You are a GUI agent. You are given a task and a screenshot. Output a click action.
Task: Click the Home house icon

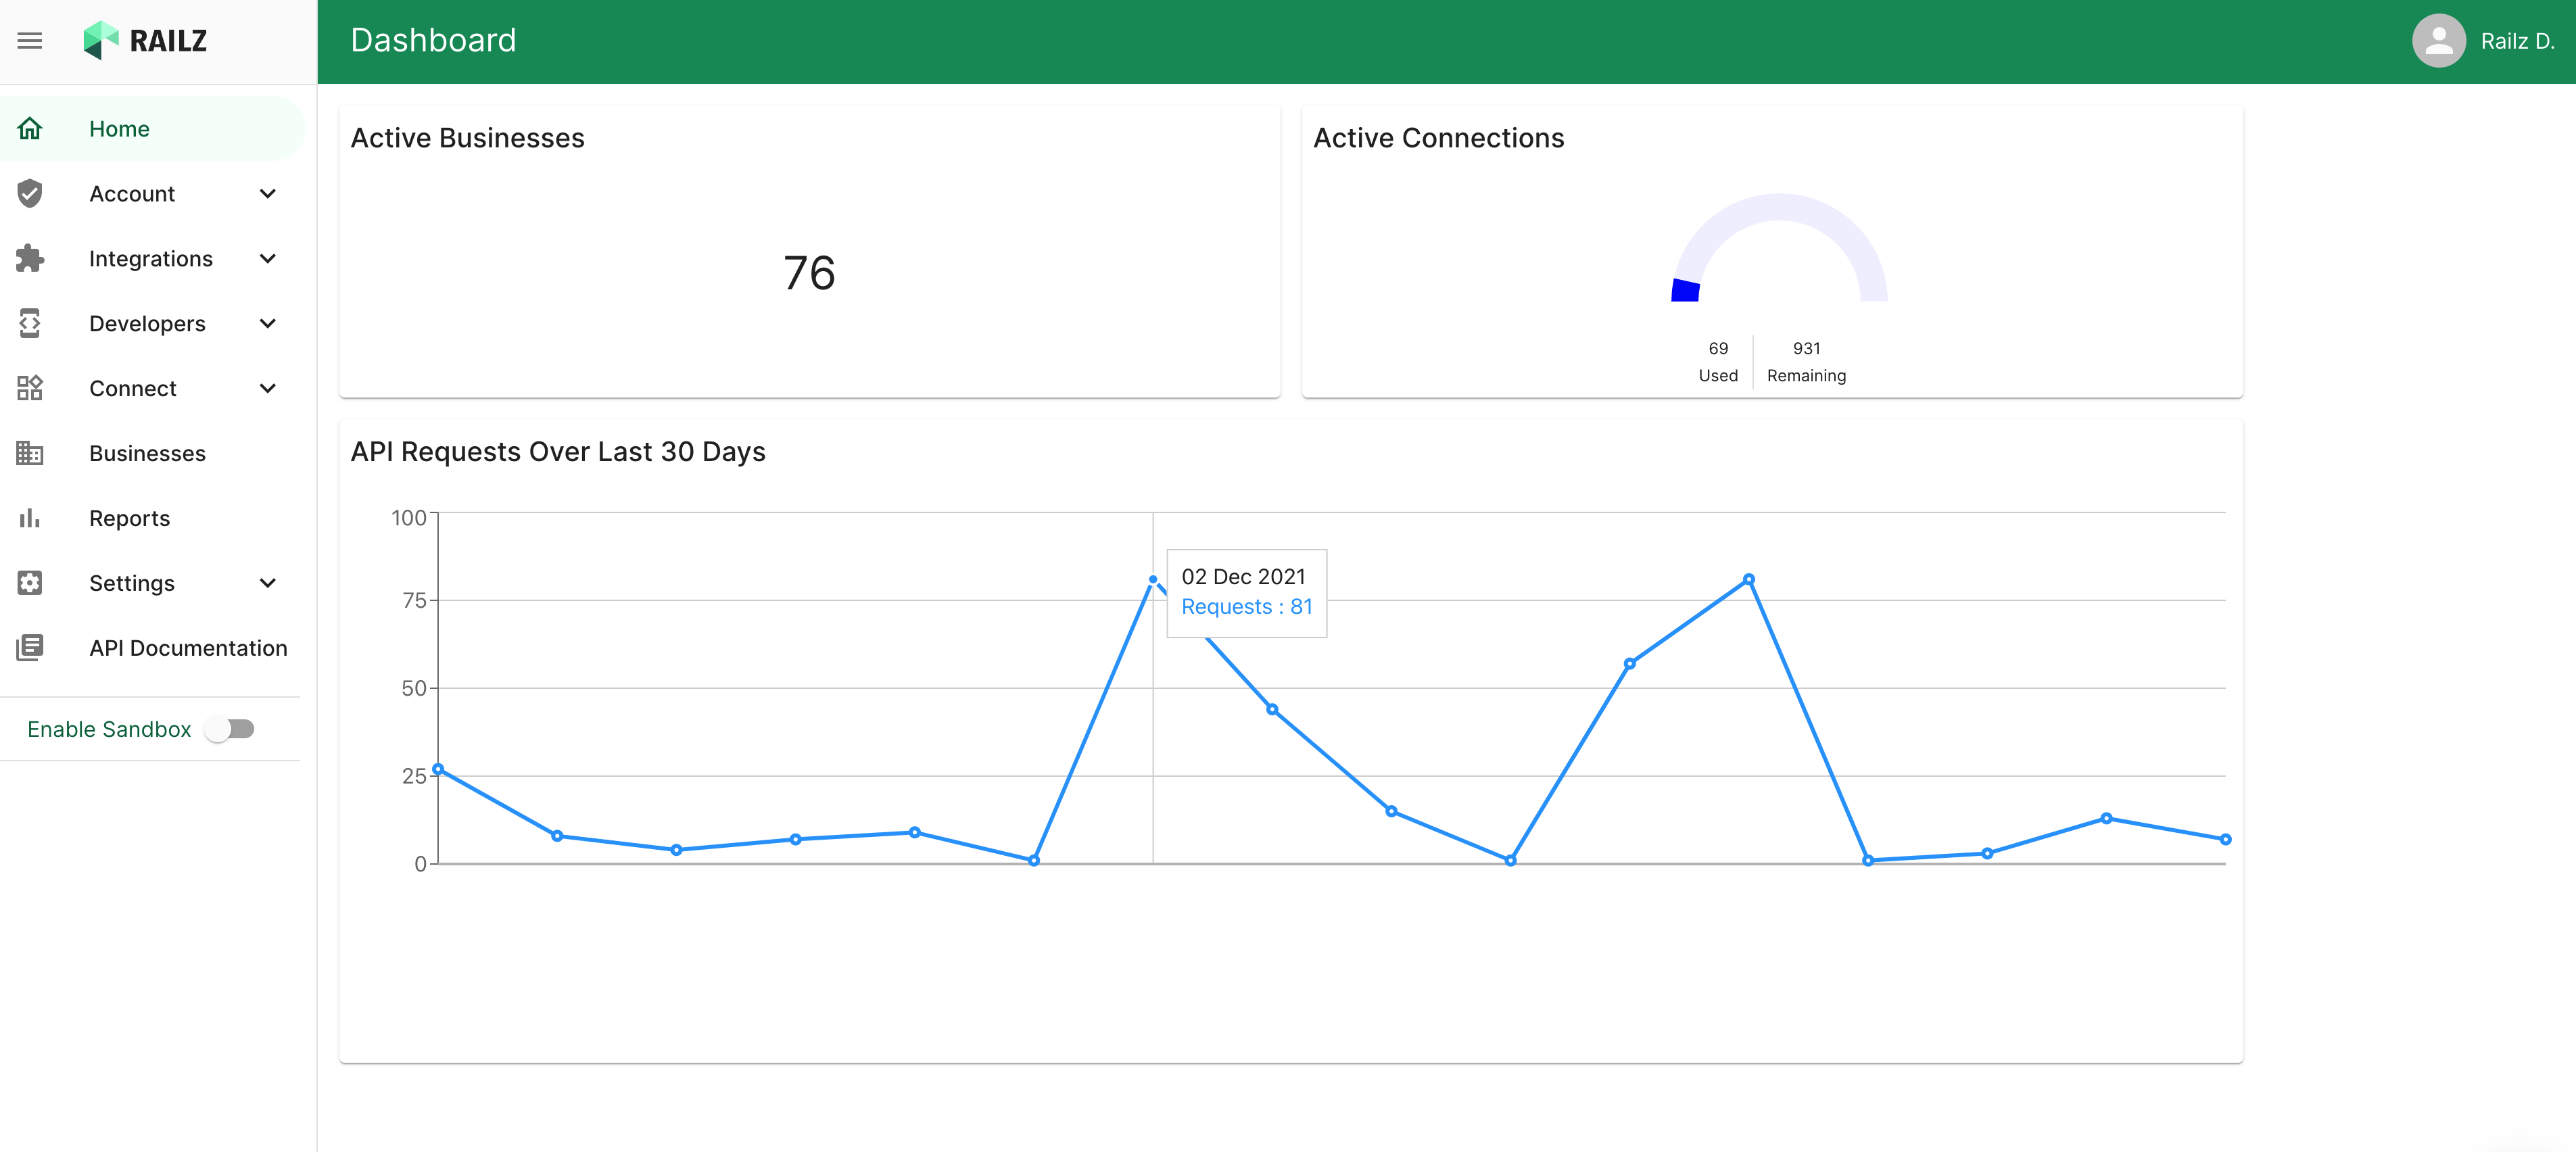point(30,129)
